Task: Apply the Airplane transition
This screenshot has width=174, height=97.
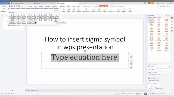Action: coord(159,49)
